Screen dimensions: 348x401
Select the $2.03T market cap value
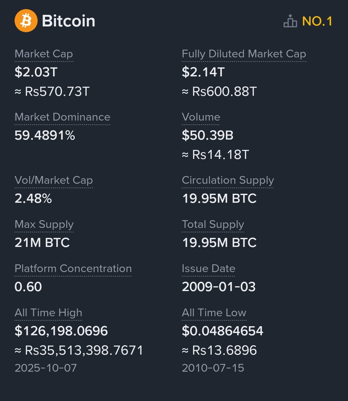36,72
